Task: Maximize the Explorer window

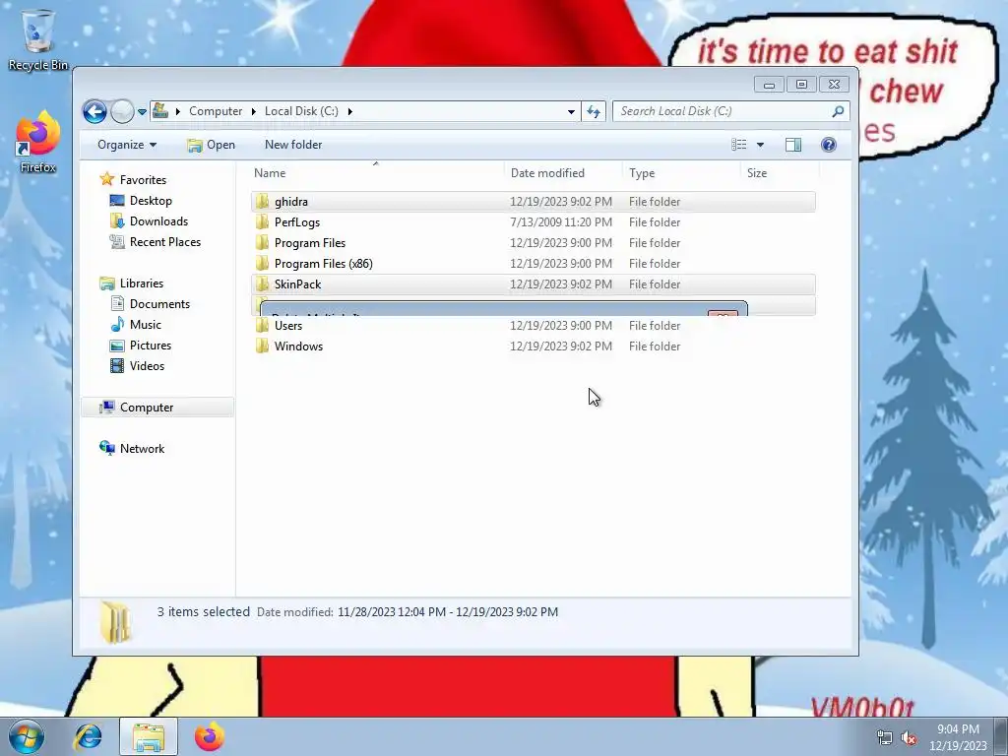Action: (801, 85)
